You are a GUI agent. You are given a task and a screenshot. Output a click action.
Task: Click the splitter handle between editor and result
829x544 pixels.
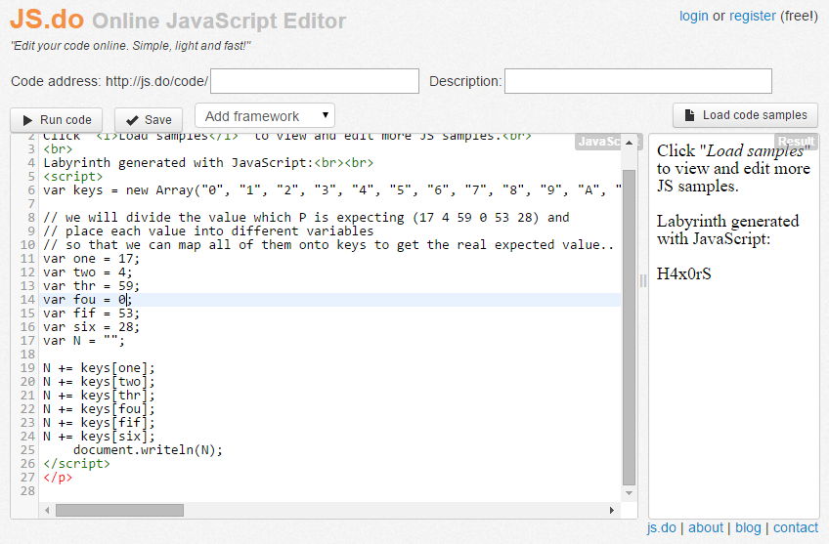643,280
